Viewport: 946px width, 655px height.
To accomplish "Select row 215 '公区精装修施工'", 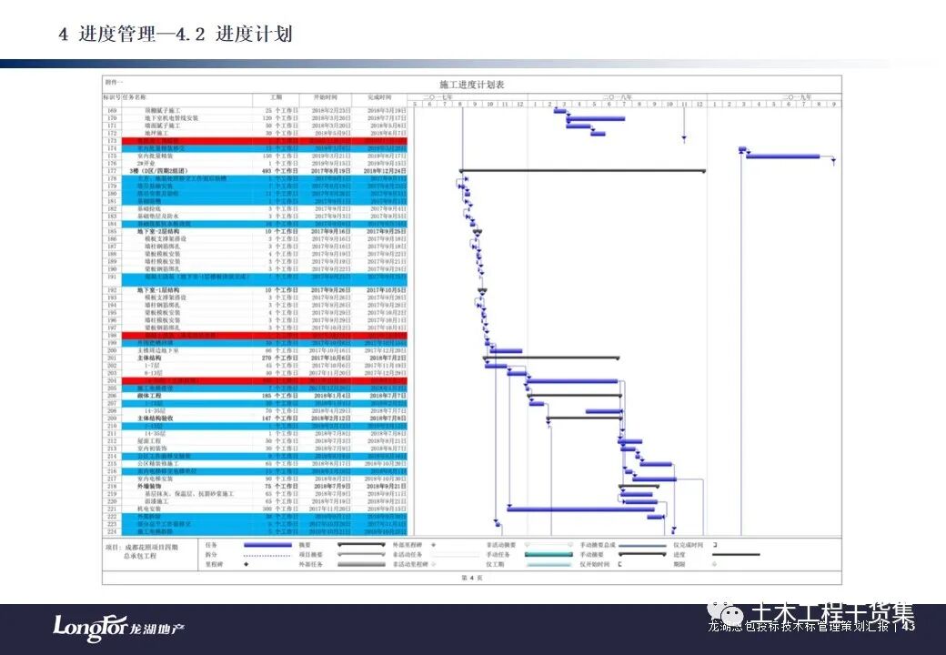I will 256,463.
